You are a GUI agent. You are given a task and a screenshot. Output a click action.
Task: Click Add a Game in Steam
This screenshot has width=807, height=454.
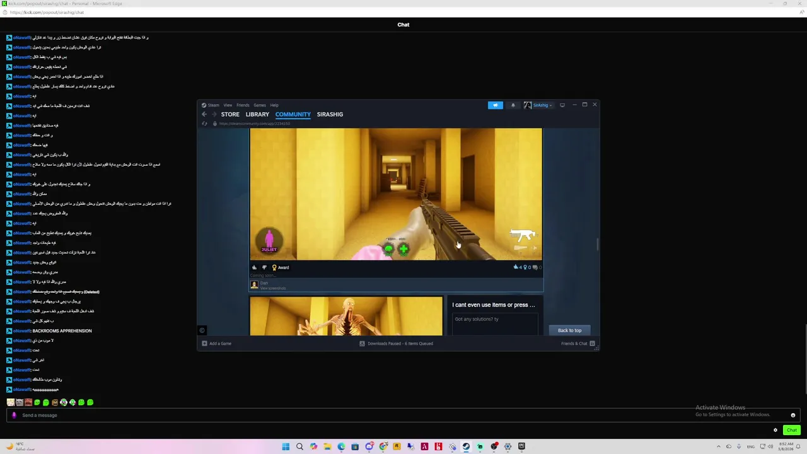[216, 344]
